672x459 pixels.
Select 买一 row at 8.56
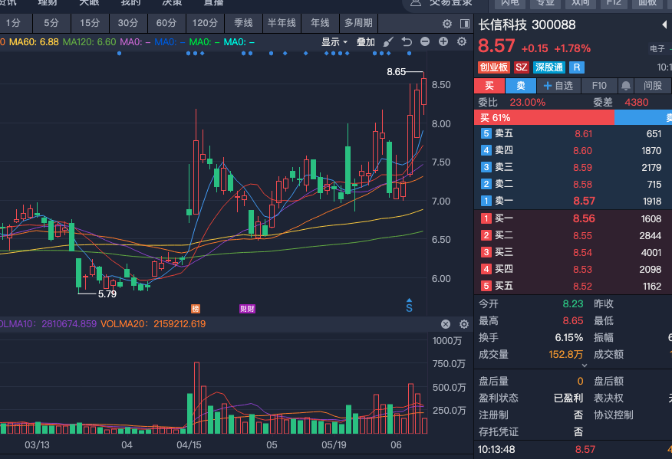573,218
